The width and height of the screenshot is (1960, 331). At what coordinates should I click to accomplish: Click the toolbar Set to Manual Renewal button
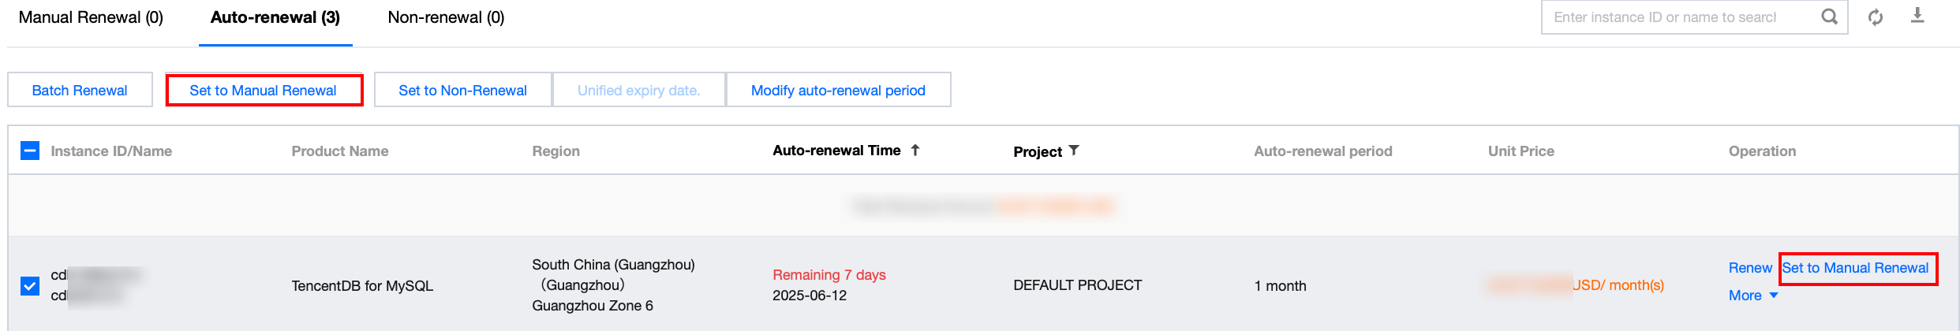click(x=263, y=91)
